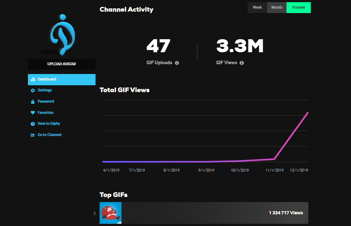Click the chart line peak at 12/1/2019
Image resolution: width=351 pixels, height=226 pixels.
coord(308,113)
